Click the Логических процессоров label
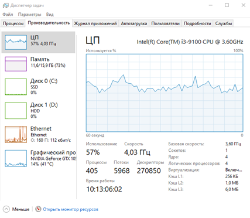Viewport: 250px width, 218px height. tap(194, 163)
